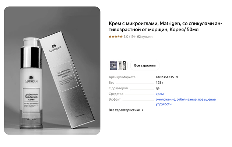Click the five-star rating icons
This screenshot has width=232, height=147.
click(116, 37)
